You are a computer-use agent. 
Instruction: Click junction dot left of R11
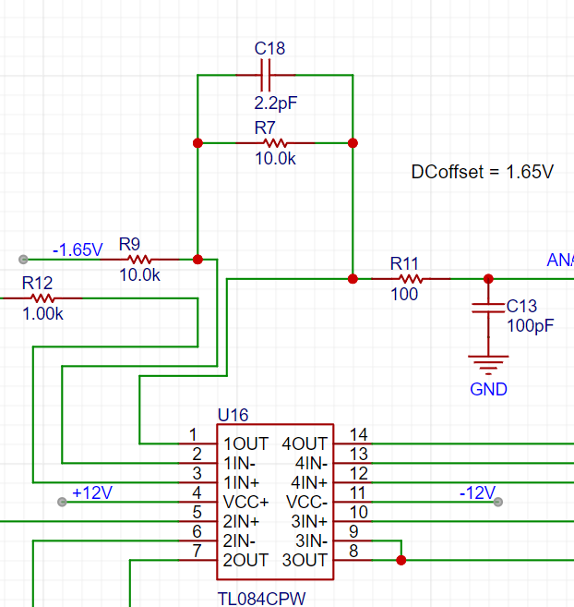(x=353, y=279)
